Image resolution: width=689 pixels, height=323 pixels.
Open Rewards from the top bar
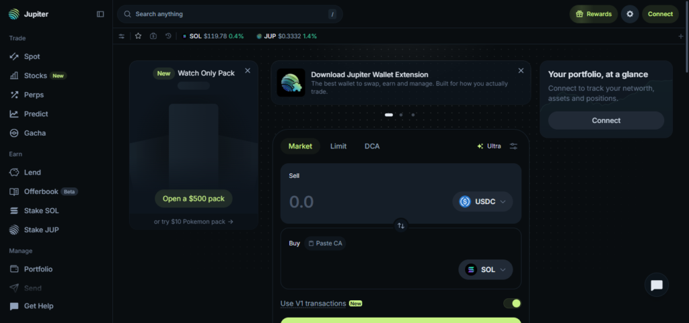[593, 14]
